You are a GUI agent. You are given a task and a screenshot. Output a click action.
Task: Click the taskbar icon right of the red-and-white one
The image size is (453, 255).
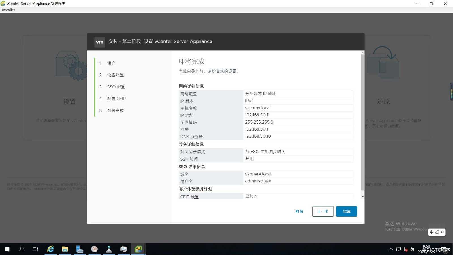coord(109,249)
